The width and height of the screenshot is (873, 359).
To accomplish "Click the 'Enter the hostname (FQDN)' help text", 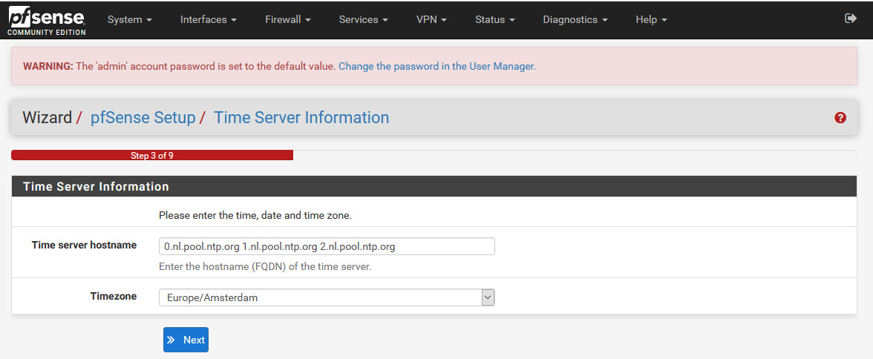I will tap(265, 266).
